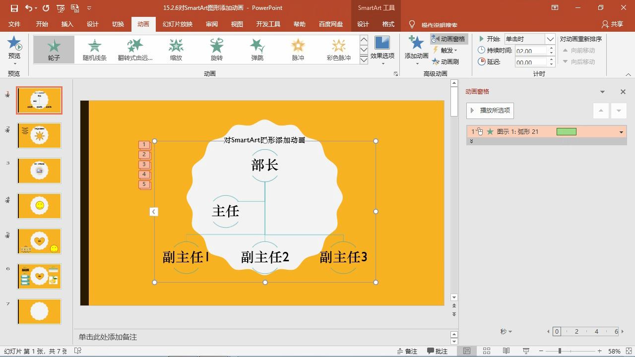Click the zoom slider handle

point(560,351)
